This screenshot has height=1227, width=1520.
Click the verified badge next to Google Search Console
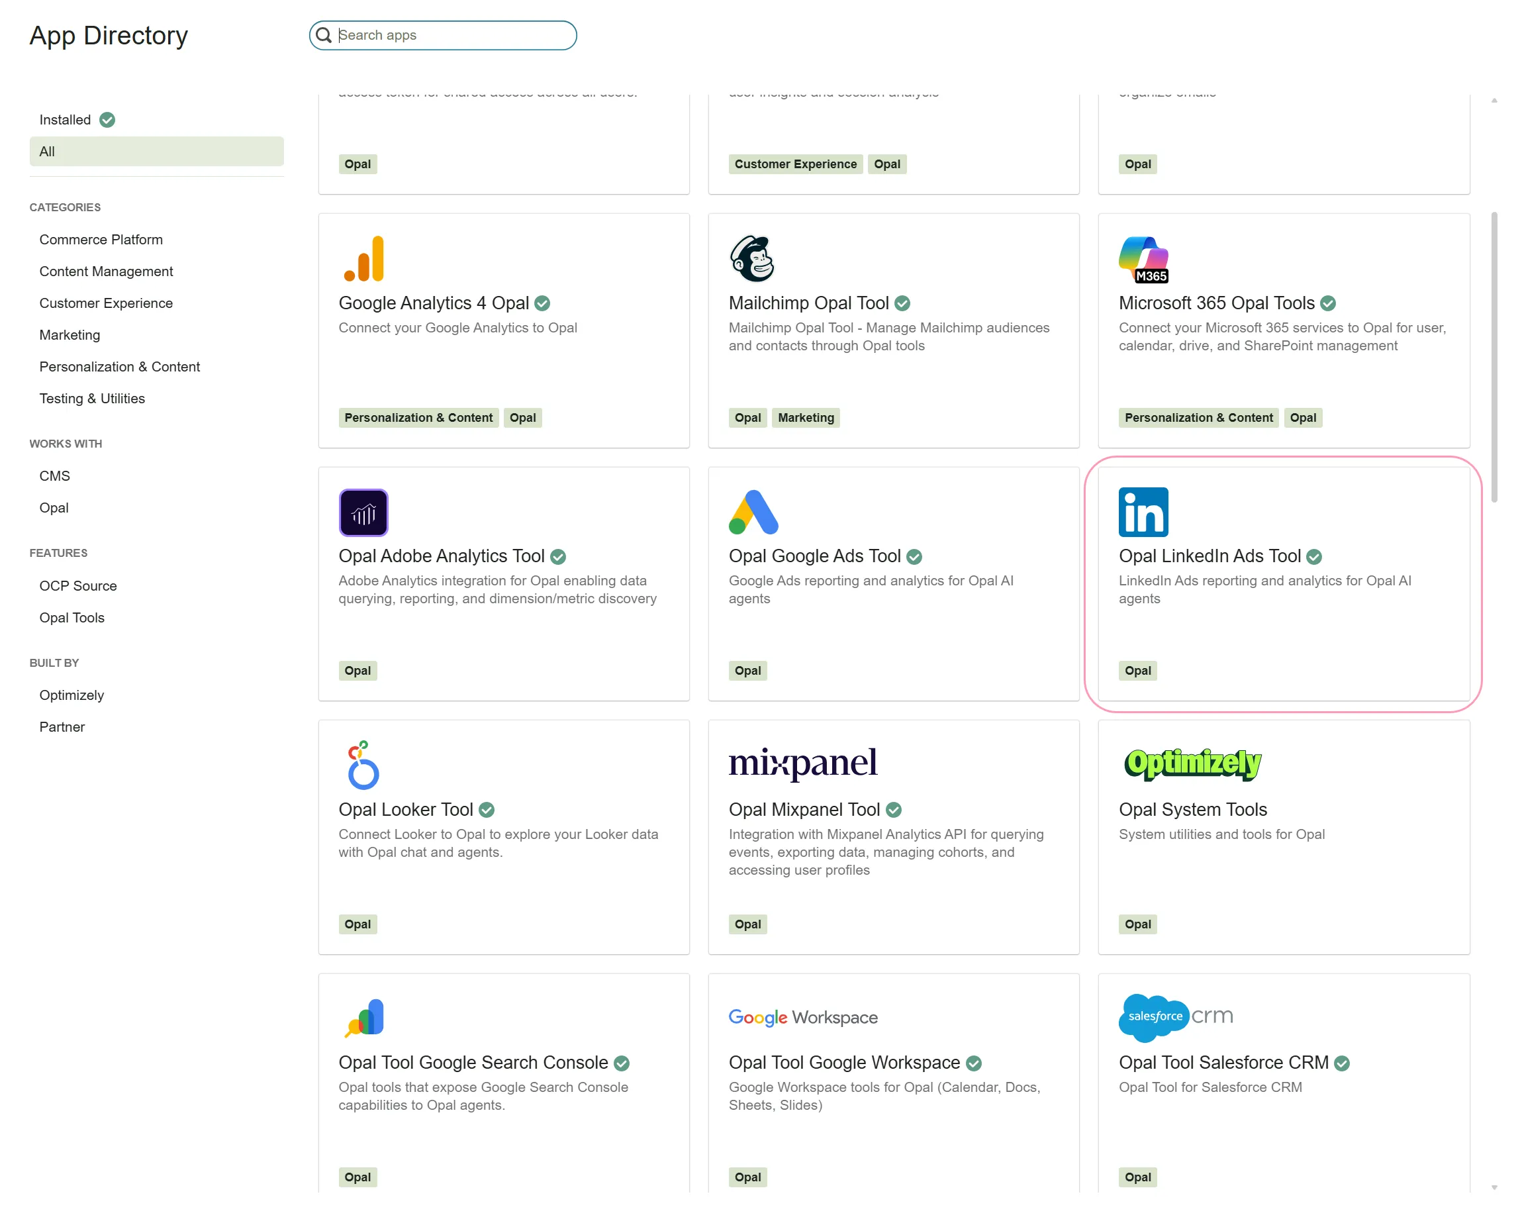pos(622,1063)
